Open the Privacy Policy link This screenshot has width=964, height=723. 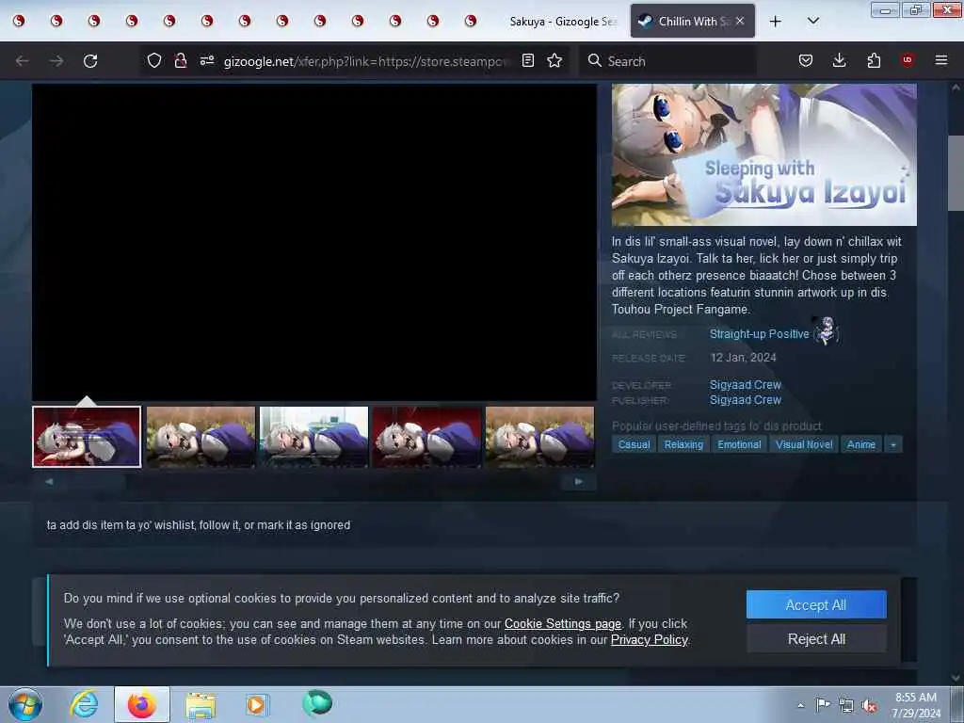pos(649,640)
